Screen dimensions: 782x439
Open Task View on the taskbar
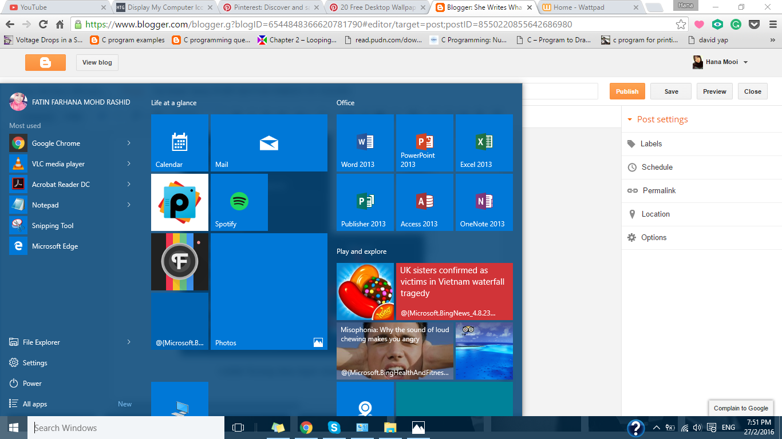coord(238,428)
